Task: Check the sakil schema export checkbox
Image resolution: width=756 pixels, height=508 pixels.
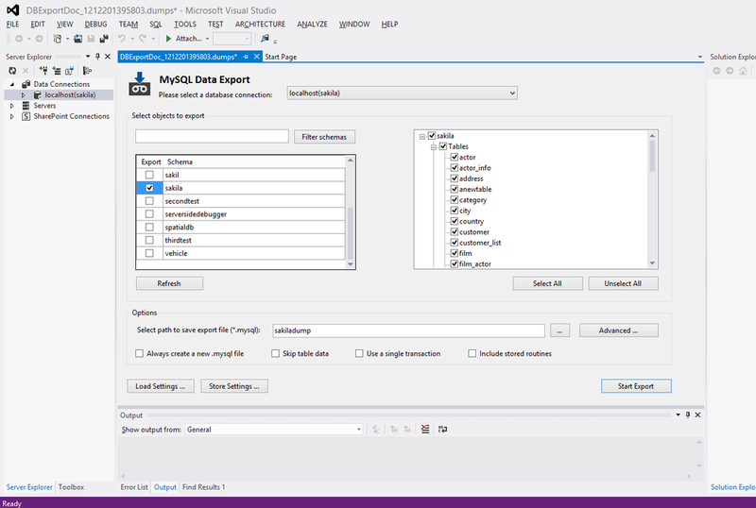Action: click(x=149, y=175)
